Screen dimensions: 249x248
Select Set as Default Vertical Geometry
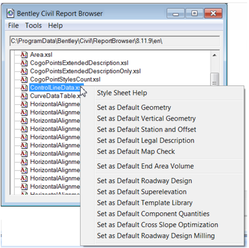146,119
